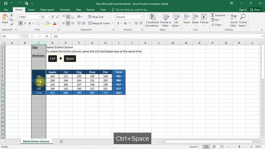This screenshot has height=149, width=265.
Task: Toggle Italic formatting
Action: (x=25, y=23)
